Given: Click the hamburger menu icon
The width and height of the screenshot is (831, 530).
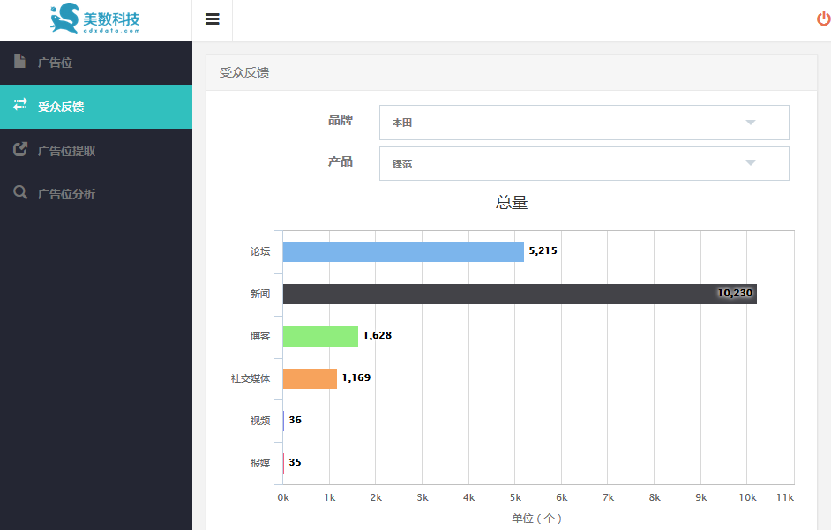Looking at the screenshot, I should pyautogui.click(x=212, y=19).
